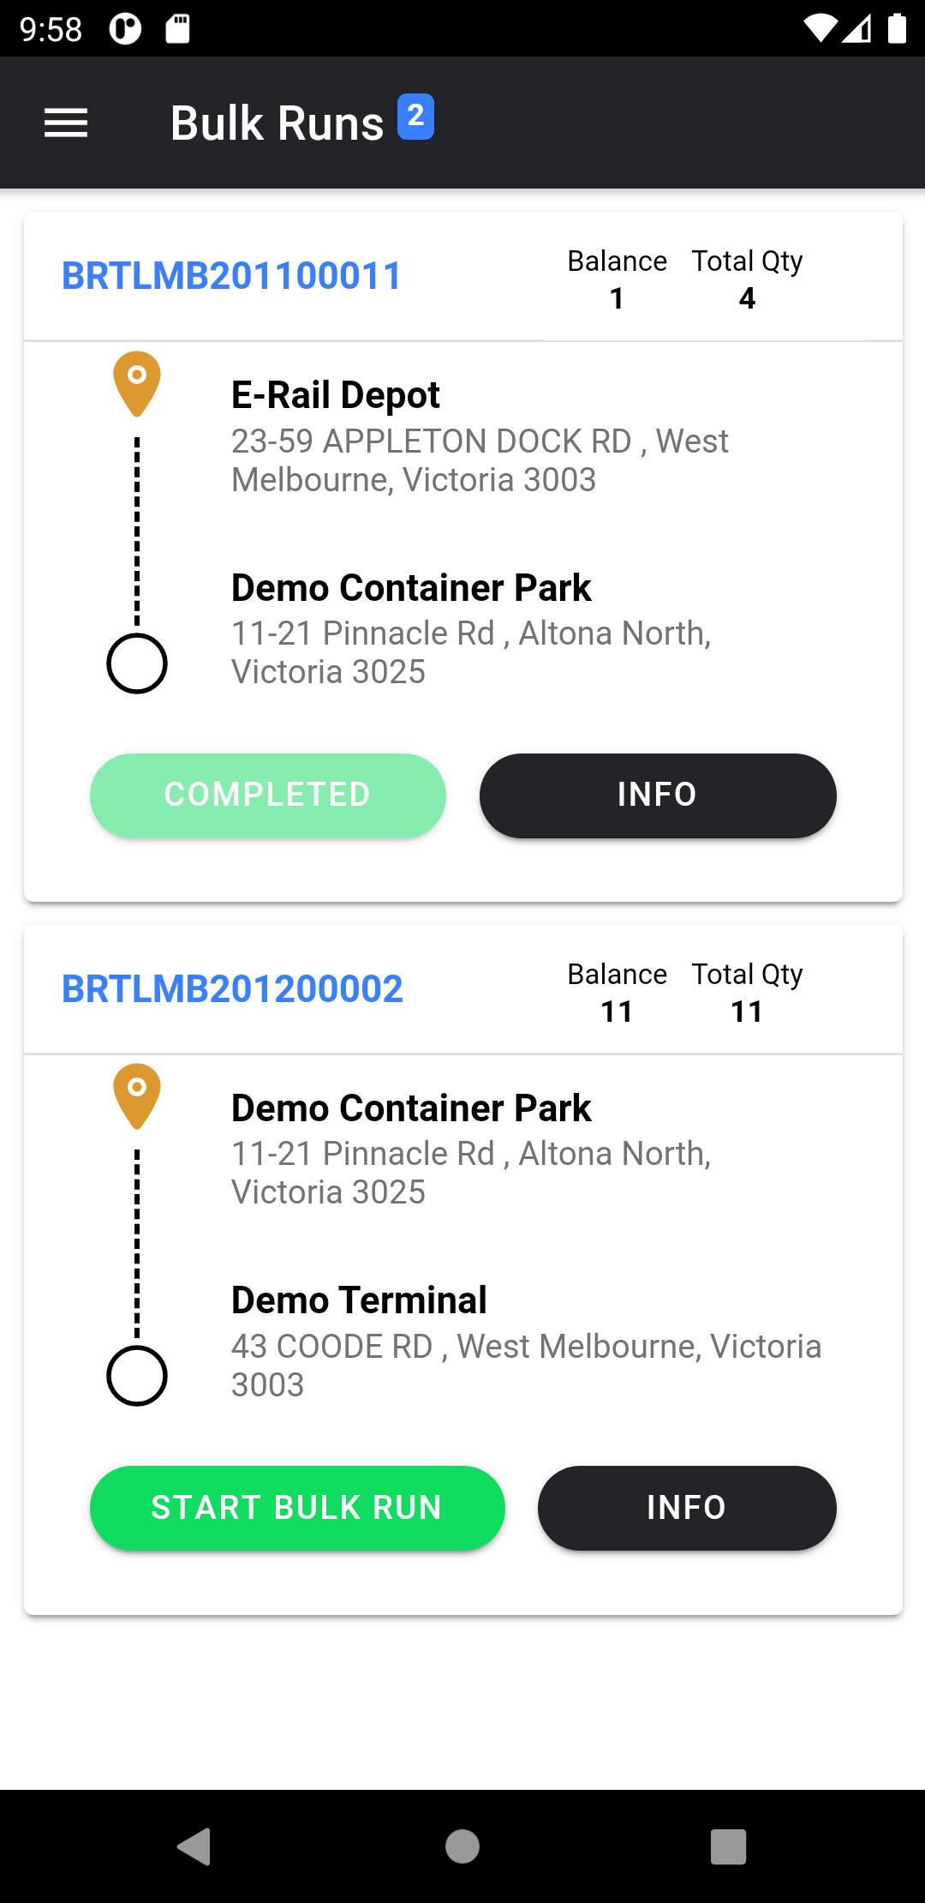The image size is (925, 1903).
Task: Tap Total Qty value 11 in second card
Action: (x=747, y=1012)
